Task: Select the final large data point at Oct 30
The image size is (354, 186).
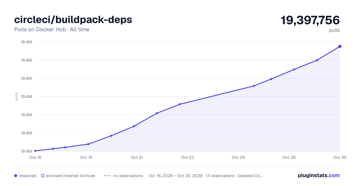Action: (x=340, y=46)
